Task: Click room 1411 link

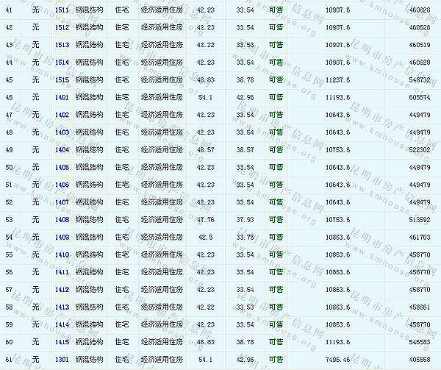Action: (x=62, y=272)
